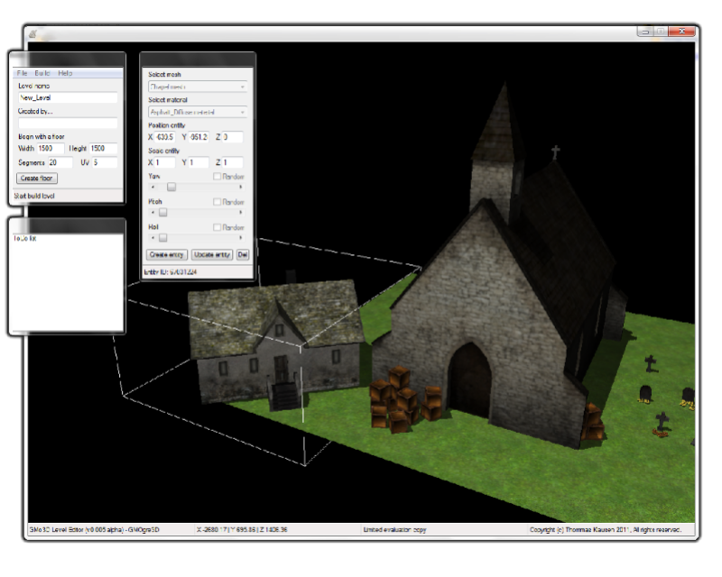Open the Select material dropdown
The width and height of the screenshot is (722, 577).
[x=197, y=112]
